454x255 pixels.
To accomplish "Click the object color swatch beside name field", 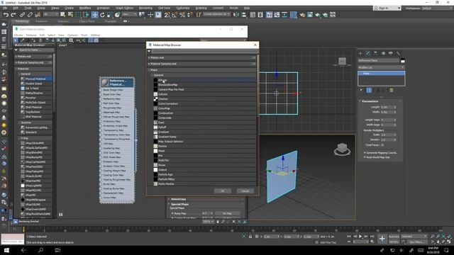I will click(x=402, y=61).
